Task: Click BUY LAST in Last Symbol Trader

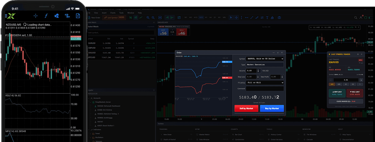Action: click(337, 93)
